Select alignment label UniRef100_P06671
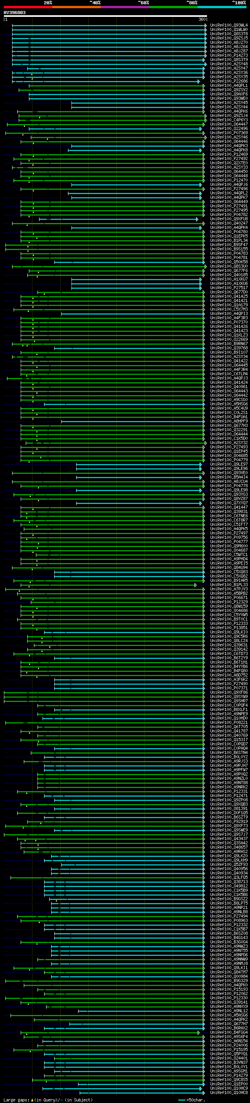Image resolution: width=250 pixels, height=1103 pixels. coord(229,598)
